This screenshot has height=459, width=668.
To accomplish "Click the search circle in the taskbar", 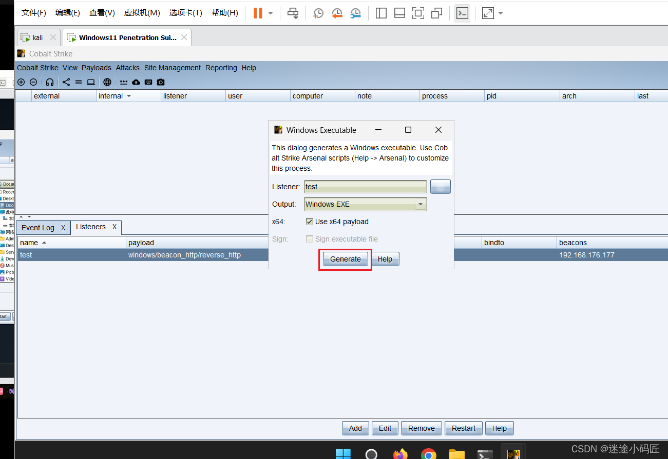I will point(371,454).
